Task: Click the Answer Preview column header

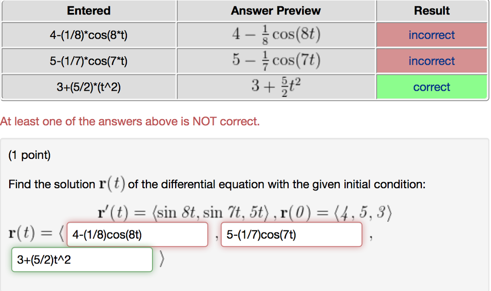Action: 275,11
